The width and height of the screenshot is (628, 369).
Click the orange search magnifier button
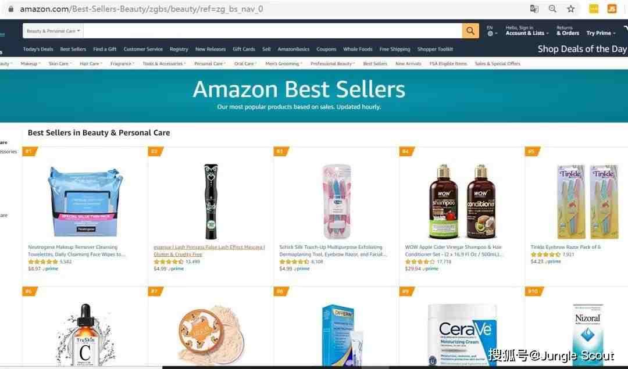(470, 31)
